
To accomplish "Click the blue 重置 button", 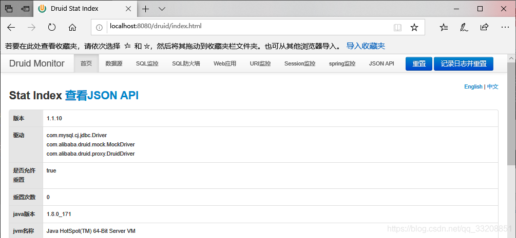I will [x=419, y=63].
